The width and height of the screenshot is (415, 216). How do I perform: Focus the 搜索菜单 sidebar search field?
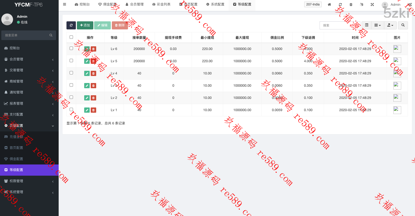coord(25,35)
